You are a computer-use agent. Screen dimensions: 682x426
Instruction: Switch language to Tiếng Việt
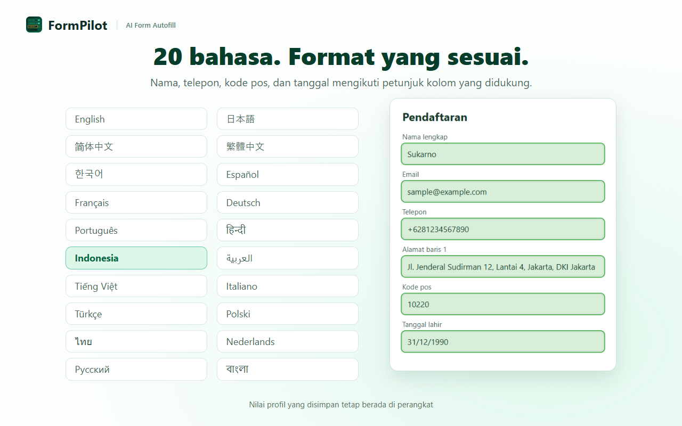[136, 286]
